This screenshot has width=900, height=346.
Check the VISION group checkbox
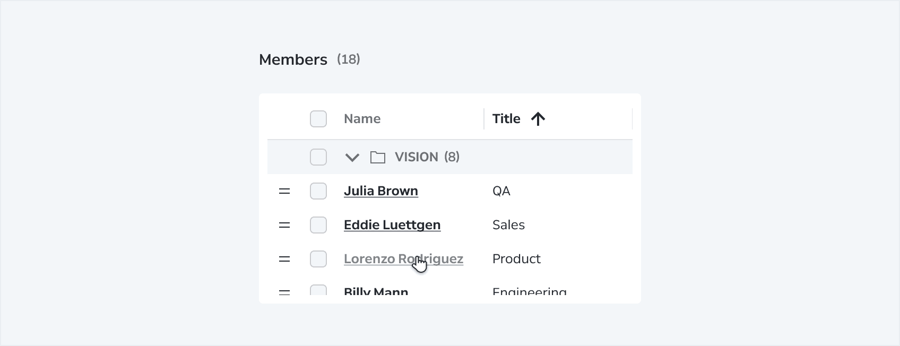(318, 157)
